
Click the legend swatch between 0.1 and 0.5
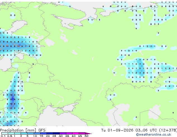5,133
